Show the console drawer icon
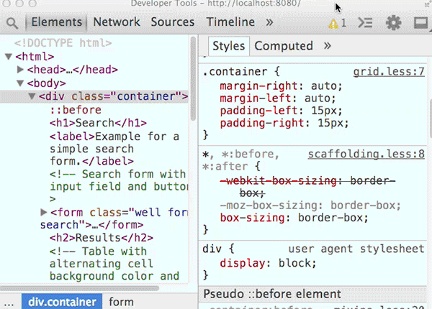 (x=365, y=22)
